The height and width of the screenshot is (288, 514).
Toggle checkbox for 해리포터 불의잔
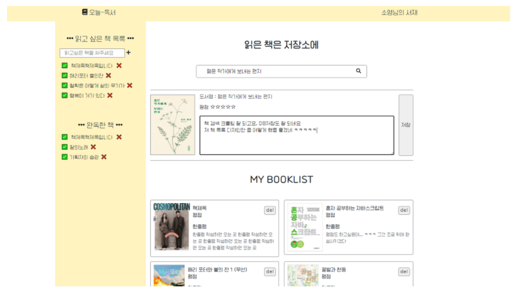point(65,76)
